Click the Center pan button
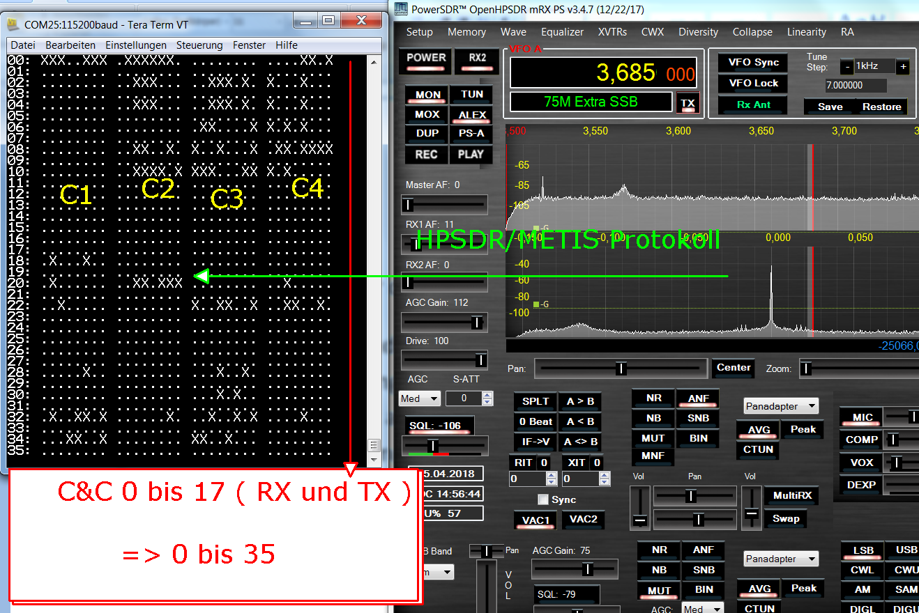The height and width of the screenshot is (613, 919). coord(734,368)
